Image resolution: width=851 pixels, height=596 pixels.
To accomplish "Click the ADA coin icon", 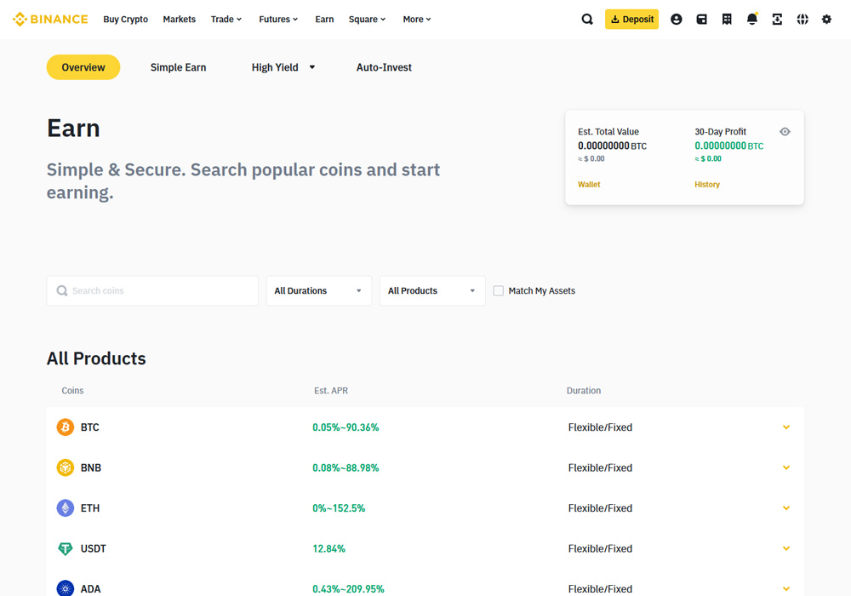I will pos(66,588).
